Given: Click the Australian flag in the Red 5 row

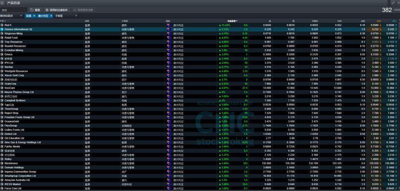Looking at the screenshot, I should (168, 25).
